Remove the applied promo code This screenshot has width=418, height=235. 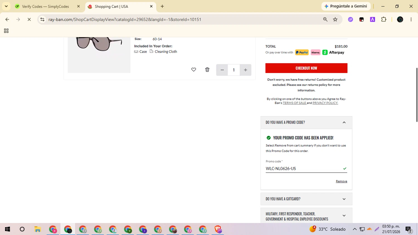coord(341,181)
